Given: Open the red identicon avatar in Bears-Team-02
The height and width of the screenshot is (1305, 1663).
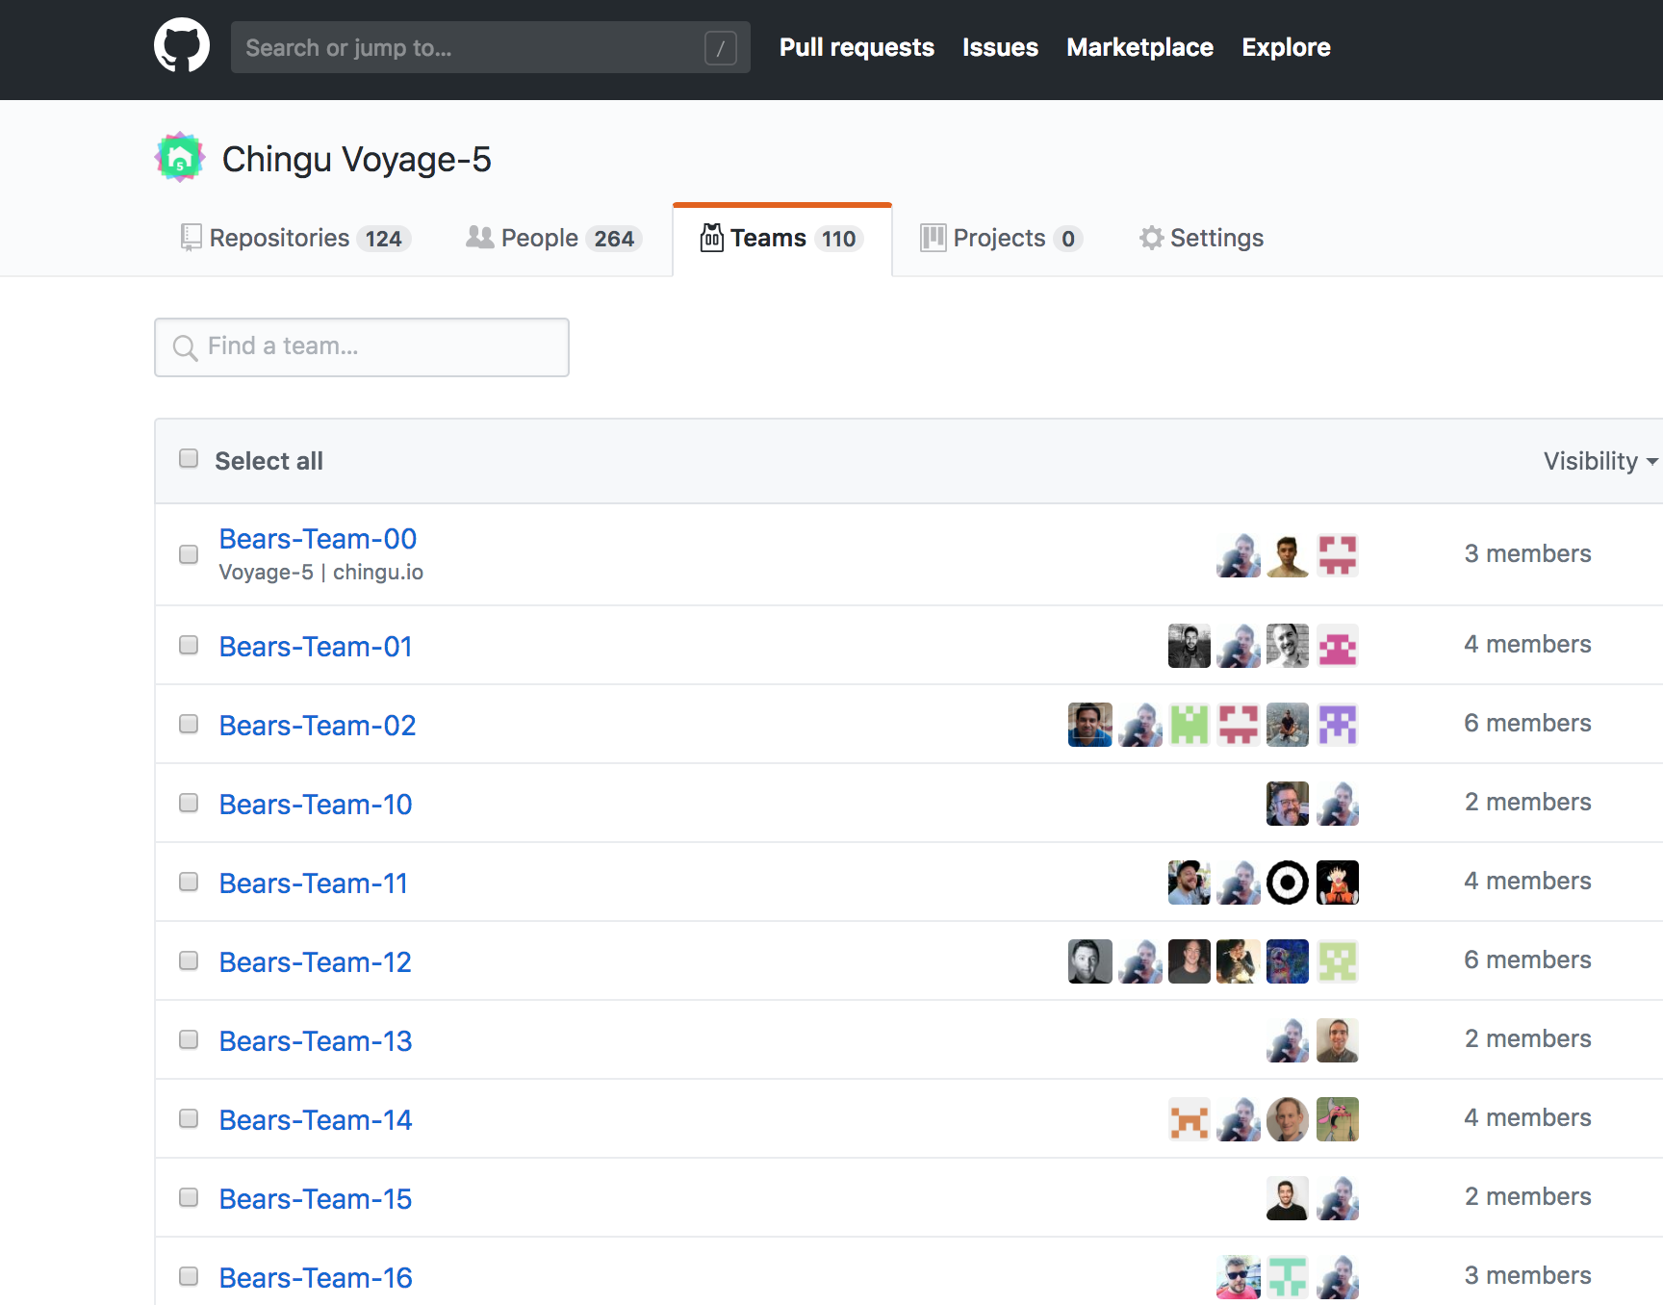Looking at the screenshot, I should 1239,725.
